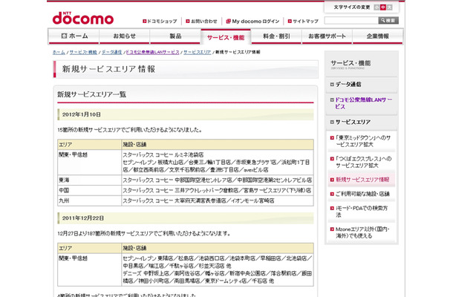Screen dimensions: 453x297
Task: Select 九州 area cell
Action: pos(89,200)
